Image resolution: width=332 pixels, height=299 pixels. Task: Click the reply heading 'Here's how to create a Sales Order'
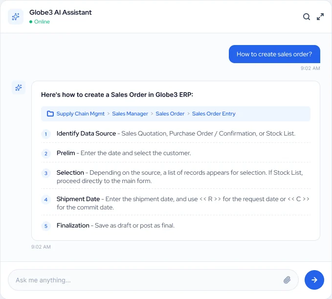click(117, 94)
